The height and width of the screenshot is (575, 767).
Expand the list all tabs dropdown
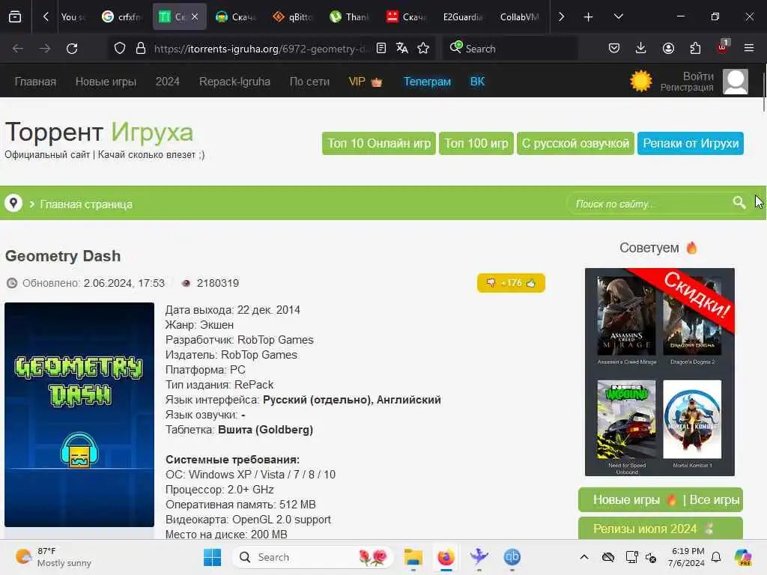click(x=618, y=16)
